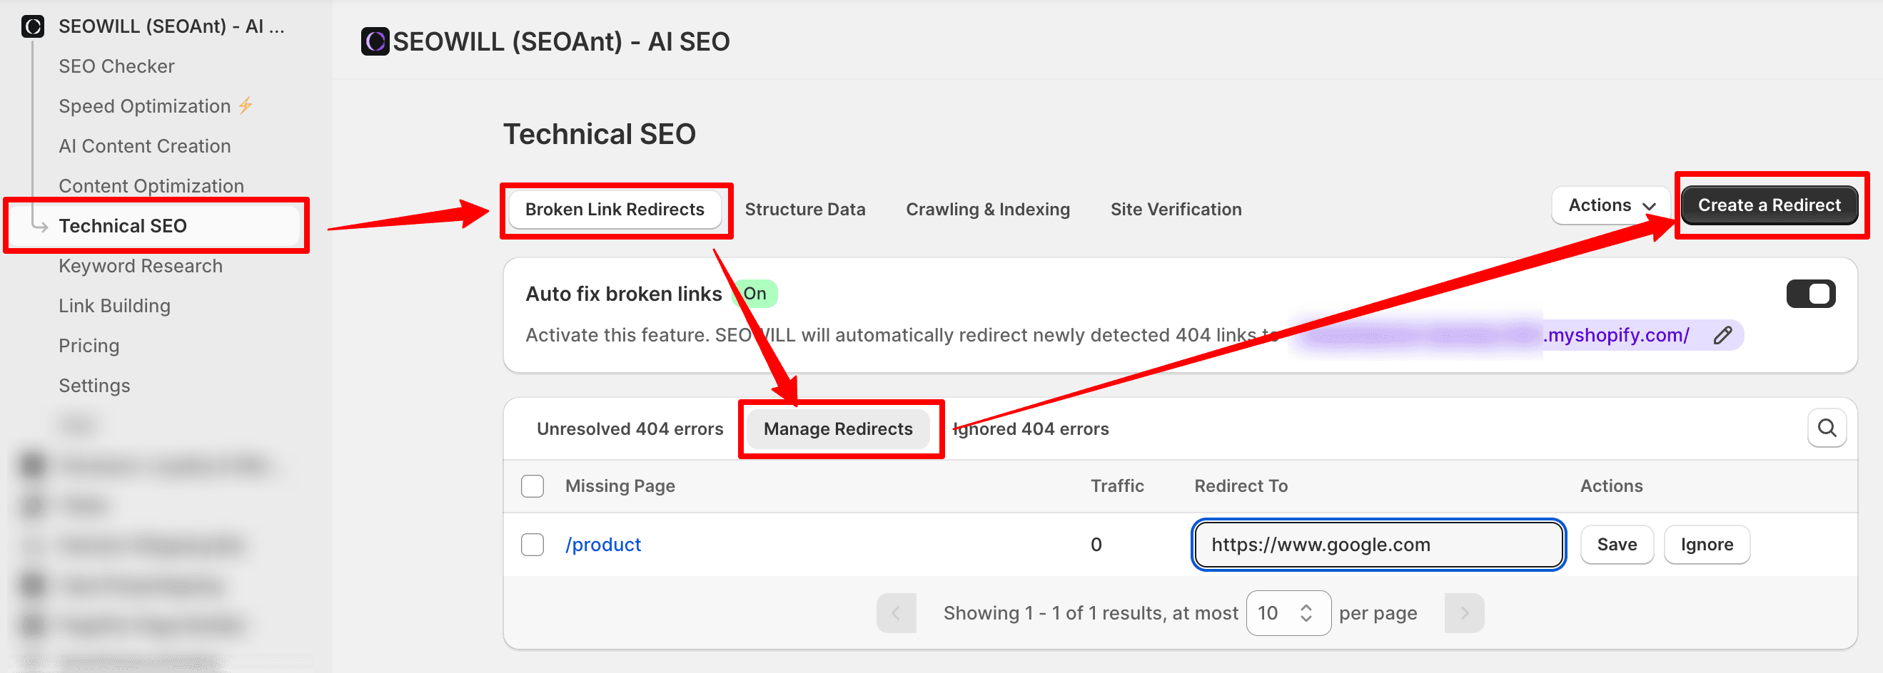Click the SEOWILL app logo in page header
Image resolution: width=1883 pixels, height=673 pixels.
pyautogui.click(x=375, y=41)
